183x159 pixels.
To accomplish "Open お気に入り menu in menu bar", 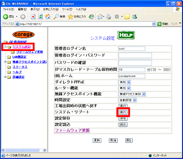I will click(51, 10).
